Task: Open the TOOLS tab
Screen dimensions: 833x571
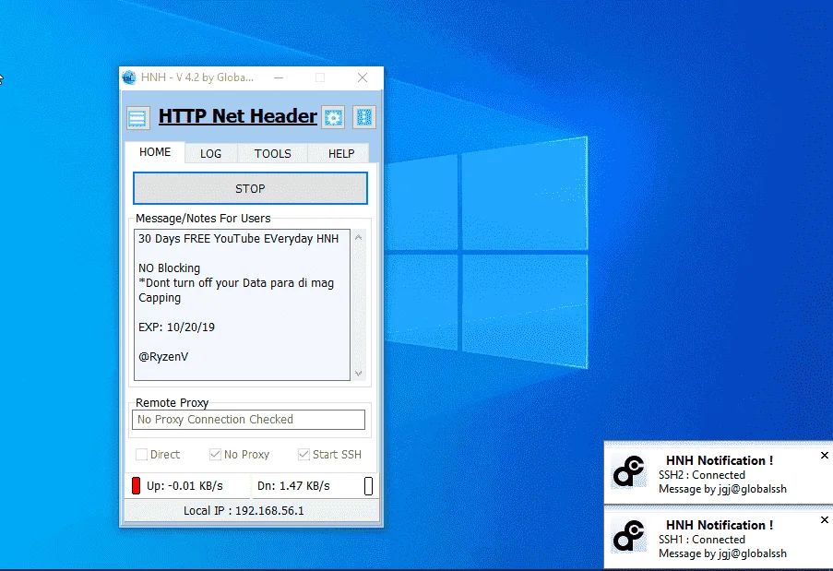Action: click(x=272, y=153)
